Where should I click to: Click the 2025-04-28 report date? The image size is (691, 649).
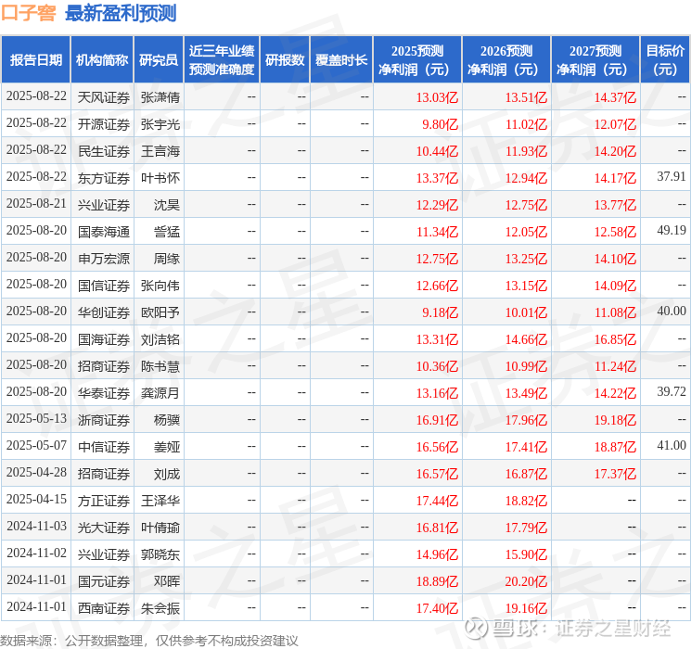[x=36, y=472]
